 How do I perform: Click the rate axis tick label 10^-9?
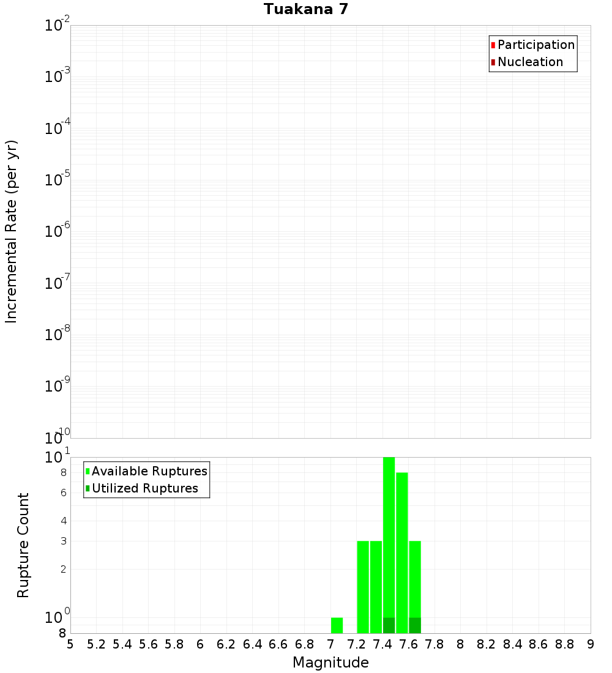(57, 385)
